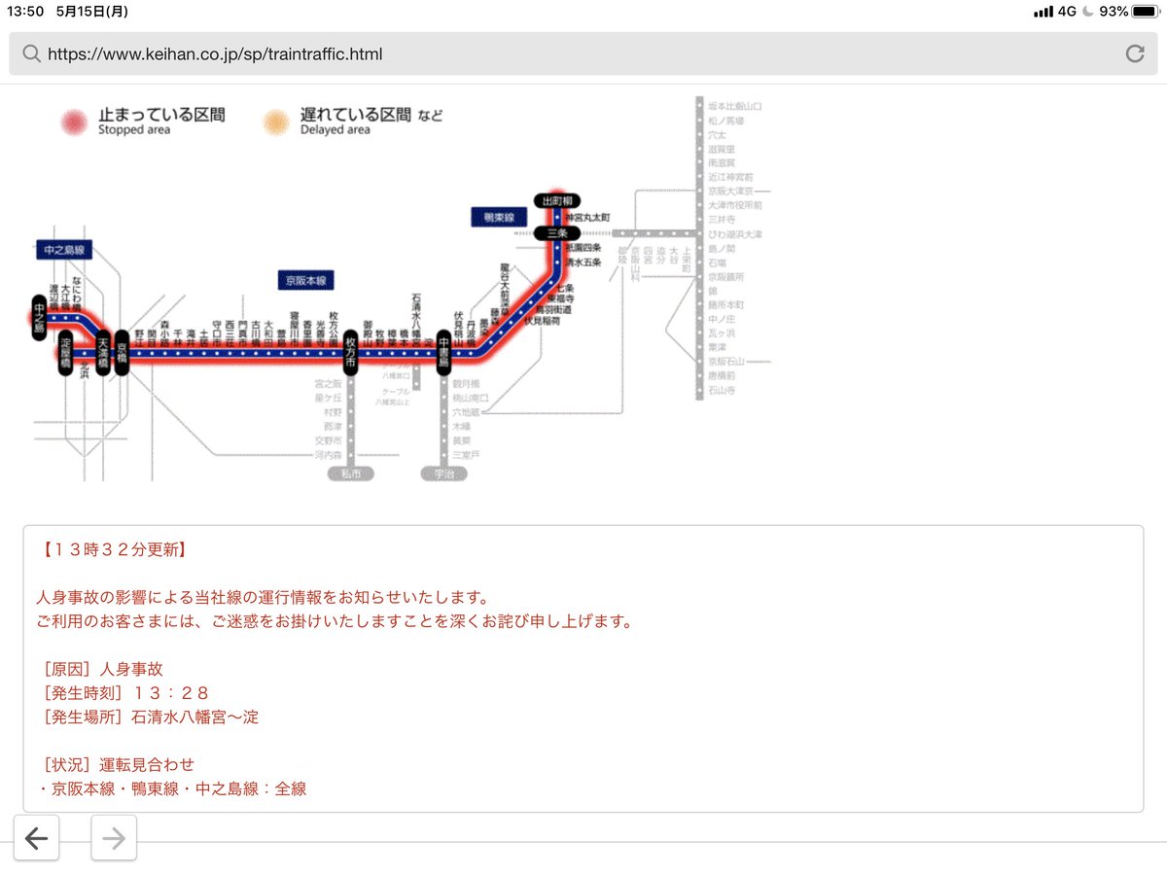The width and height of the screenshot is (1167, 875).
Task: Tap the orange delayed area legend dot
Action: click(277, 122)
